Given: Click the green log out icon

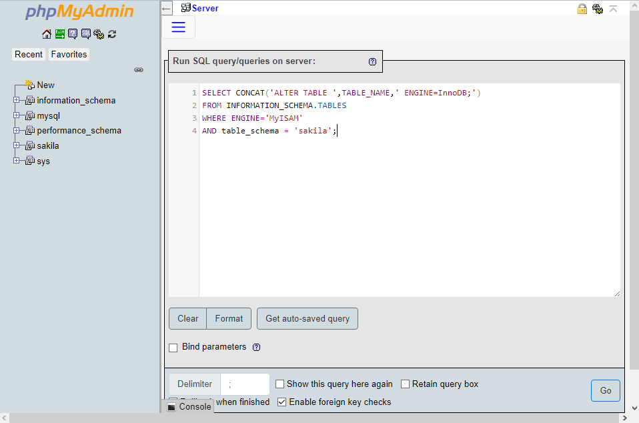Looking at the screenshot, I should pyautogui.click(x=60, y=34).
